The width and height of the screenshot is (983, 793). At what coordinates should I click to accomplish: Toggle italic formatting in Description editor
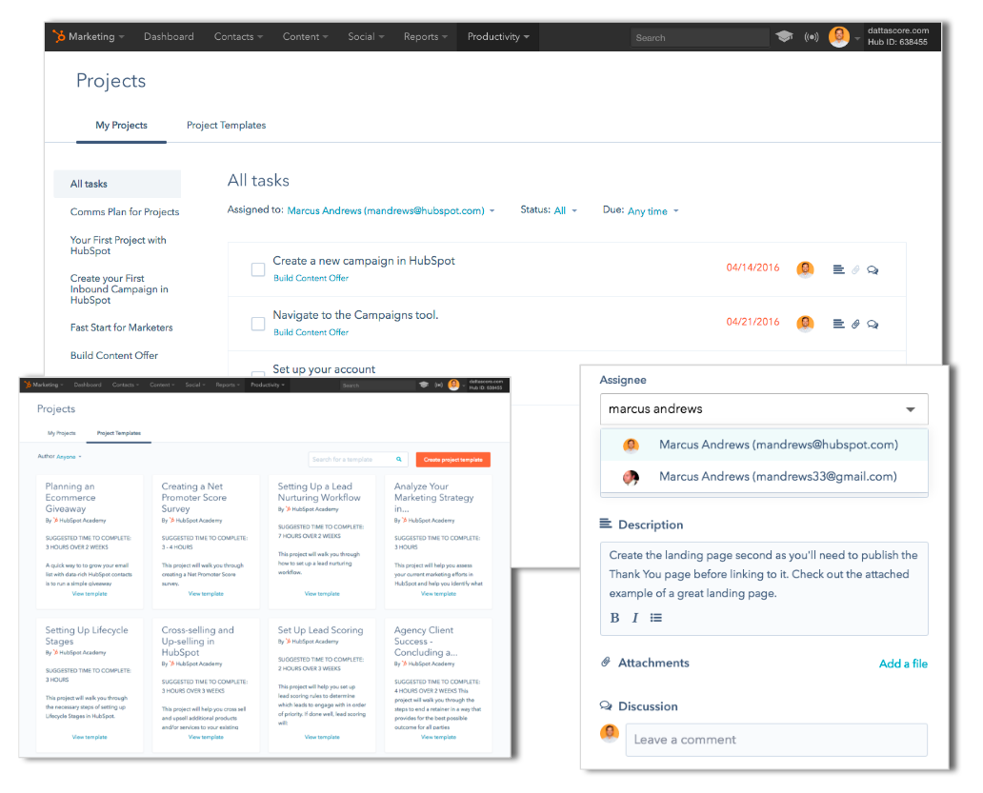coord(635,618)
